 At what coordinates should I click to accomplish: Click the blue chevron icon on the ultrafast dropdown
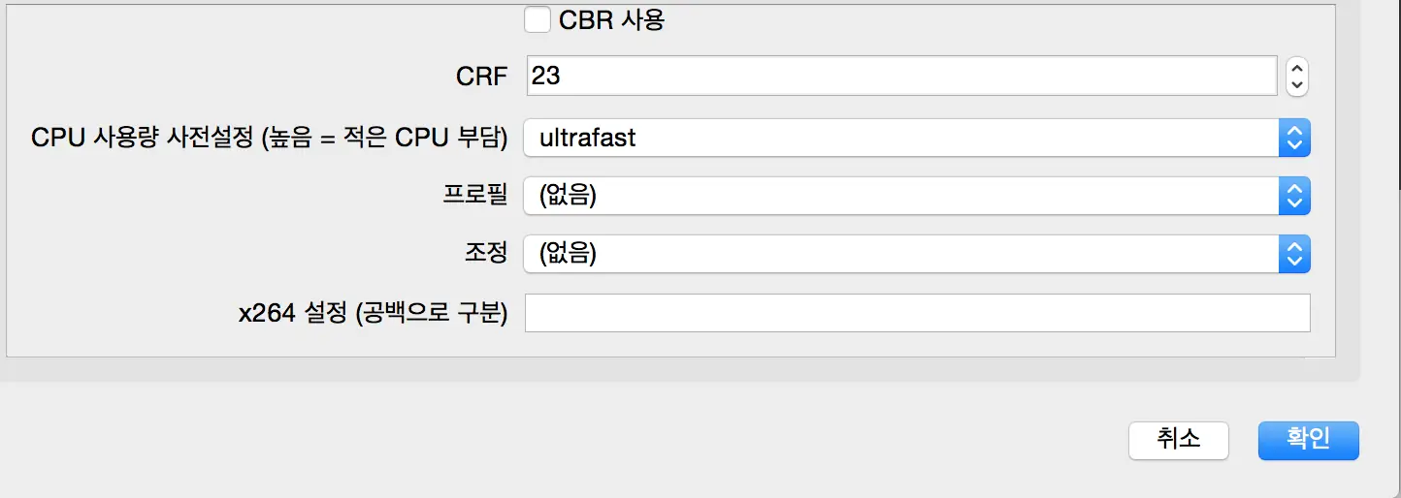(x=1294, y=138)
